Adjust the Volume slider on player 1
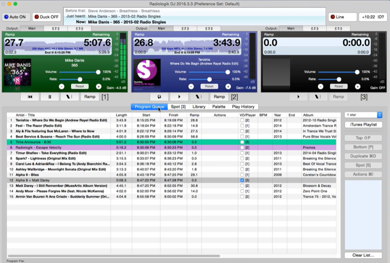 click(x=98, y=72)
